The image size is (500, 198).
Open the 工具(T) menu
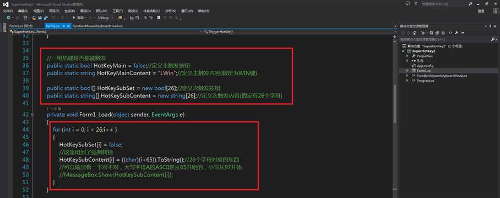point(117,11)
